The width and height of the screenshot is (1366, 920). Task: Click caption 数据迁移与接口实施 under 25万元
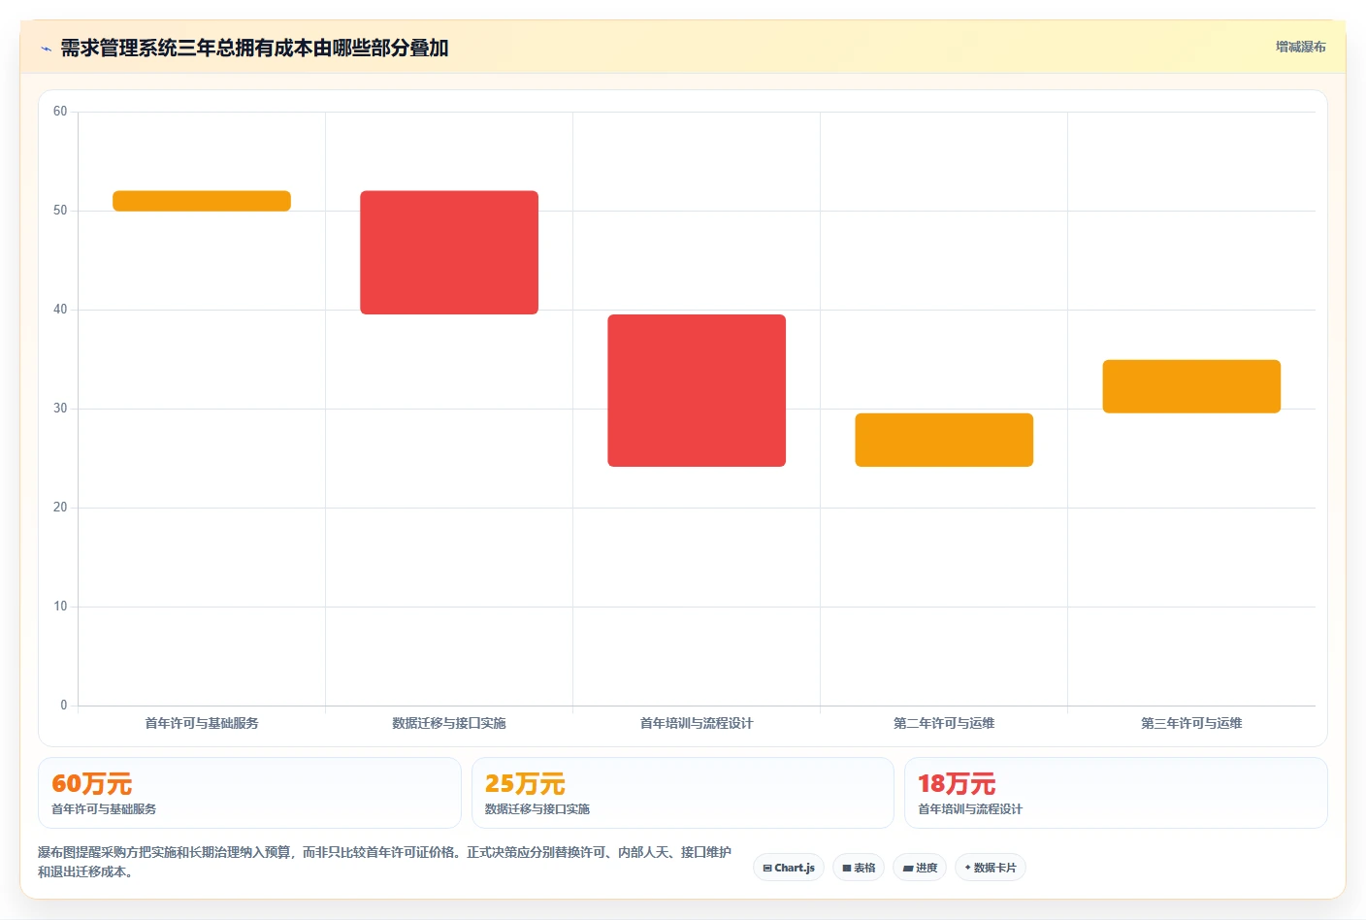[x=537, y=808]
